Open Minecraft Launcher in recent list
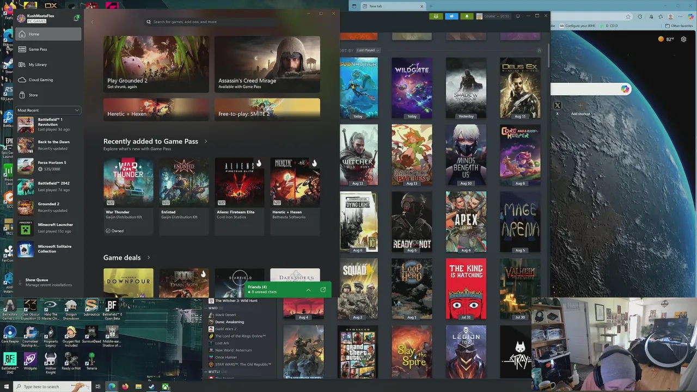Viewport: 697px width, 392px height. [x=48, y=228]
